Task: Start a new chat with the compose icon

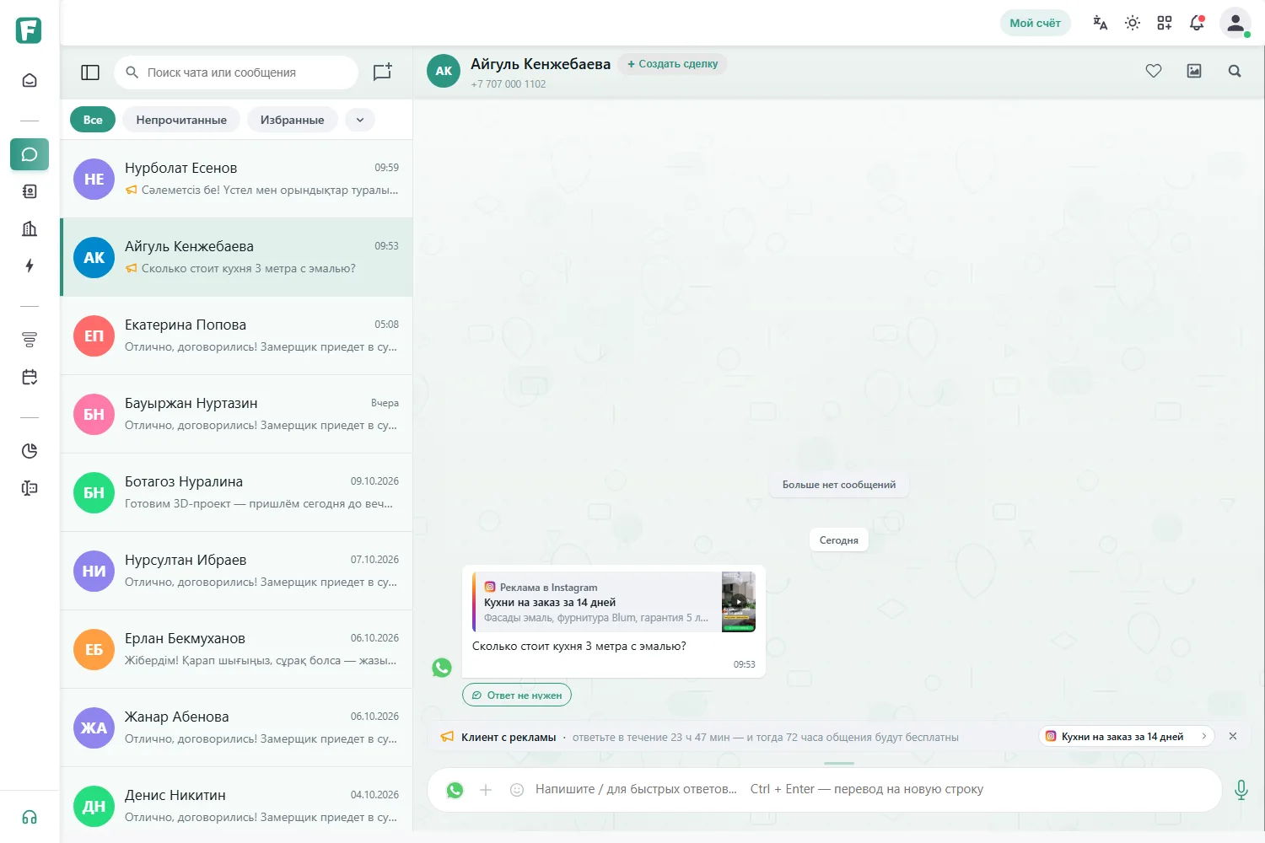Action: (382, 72)
